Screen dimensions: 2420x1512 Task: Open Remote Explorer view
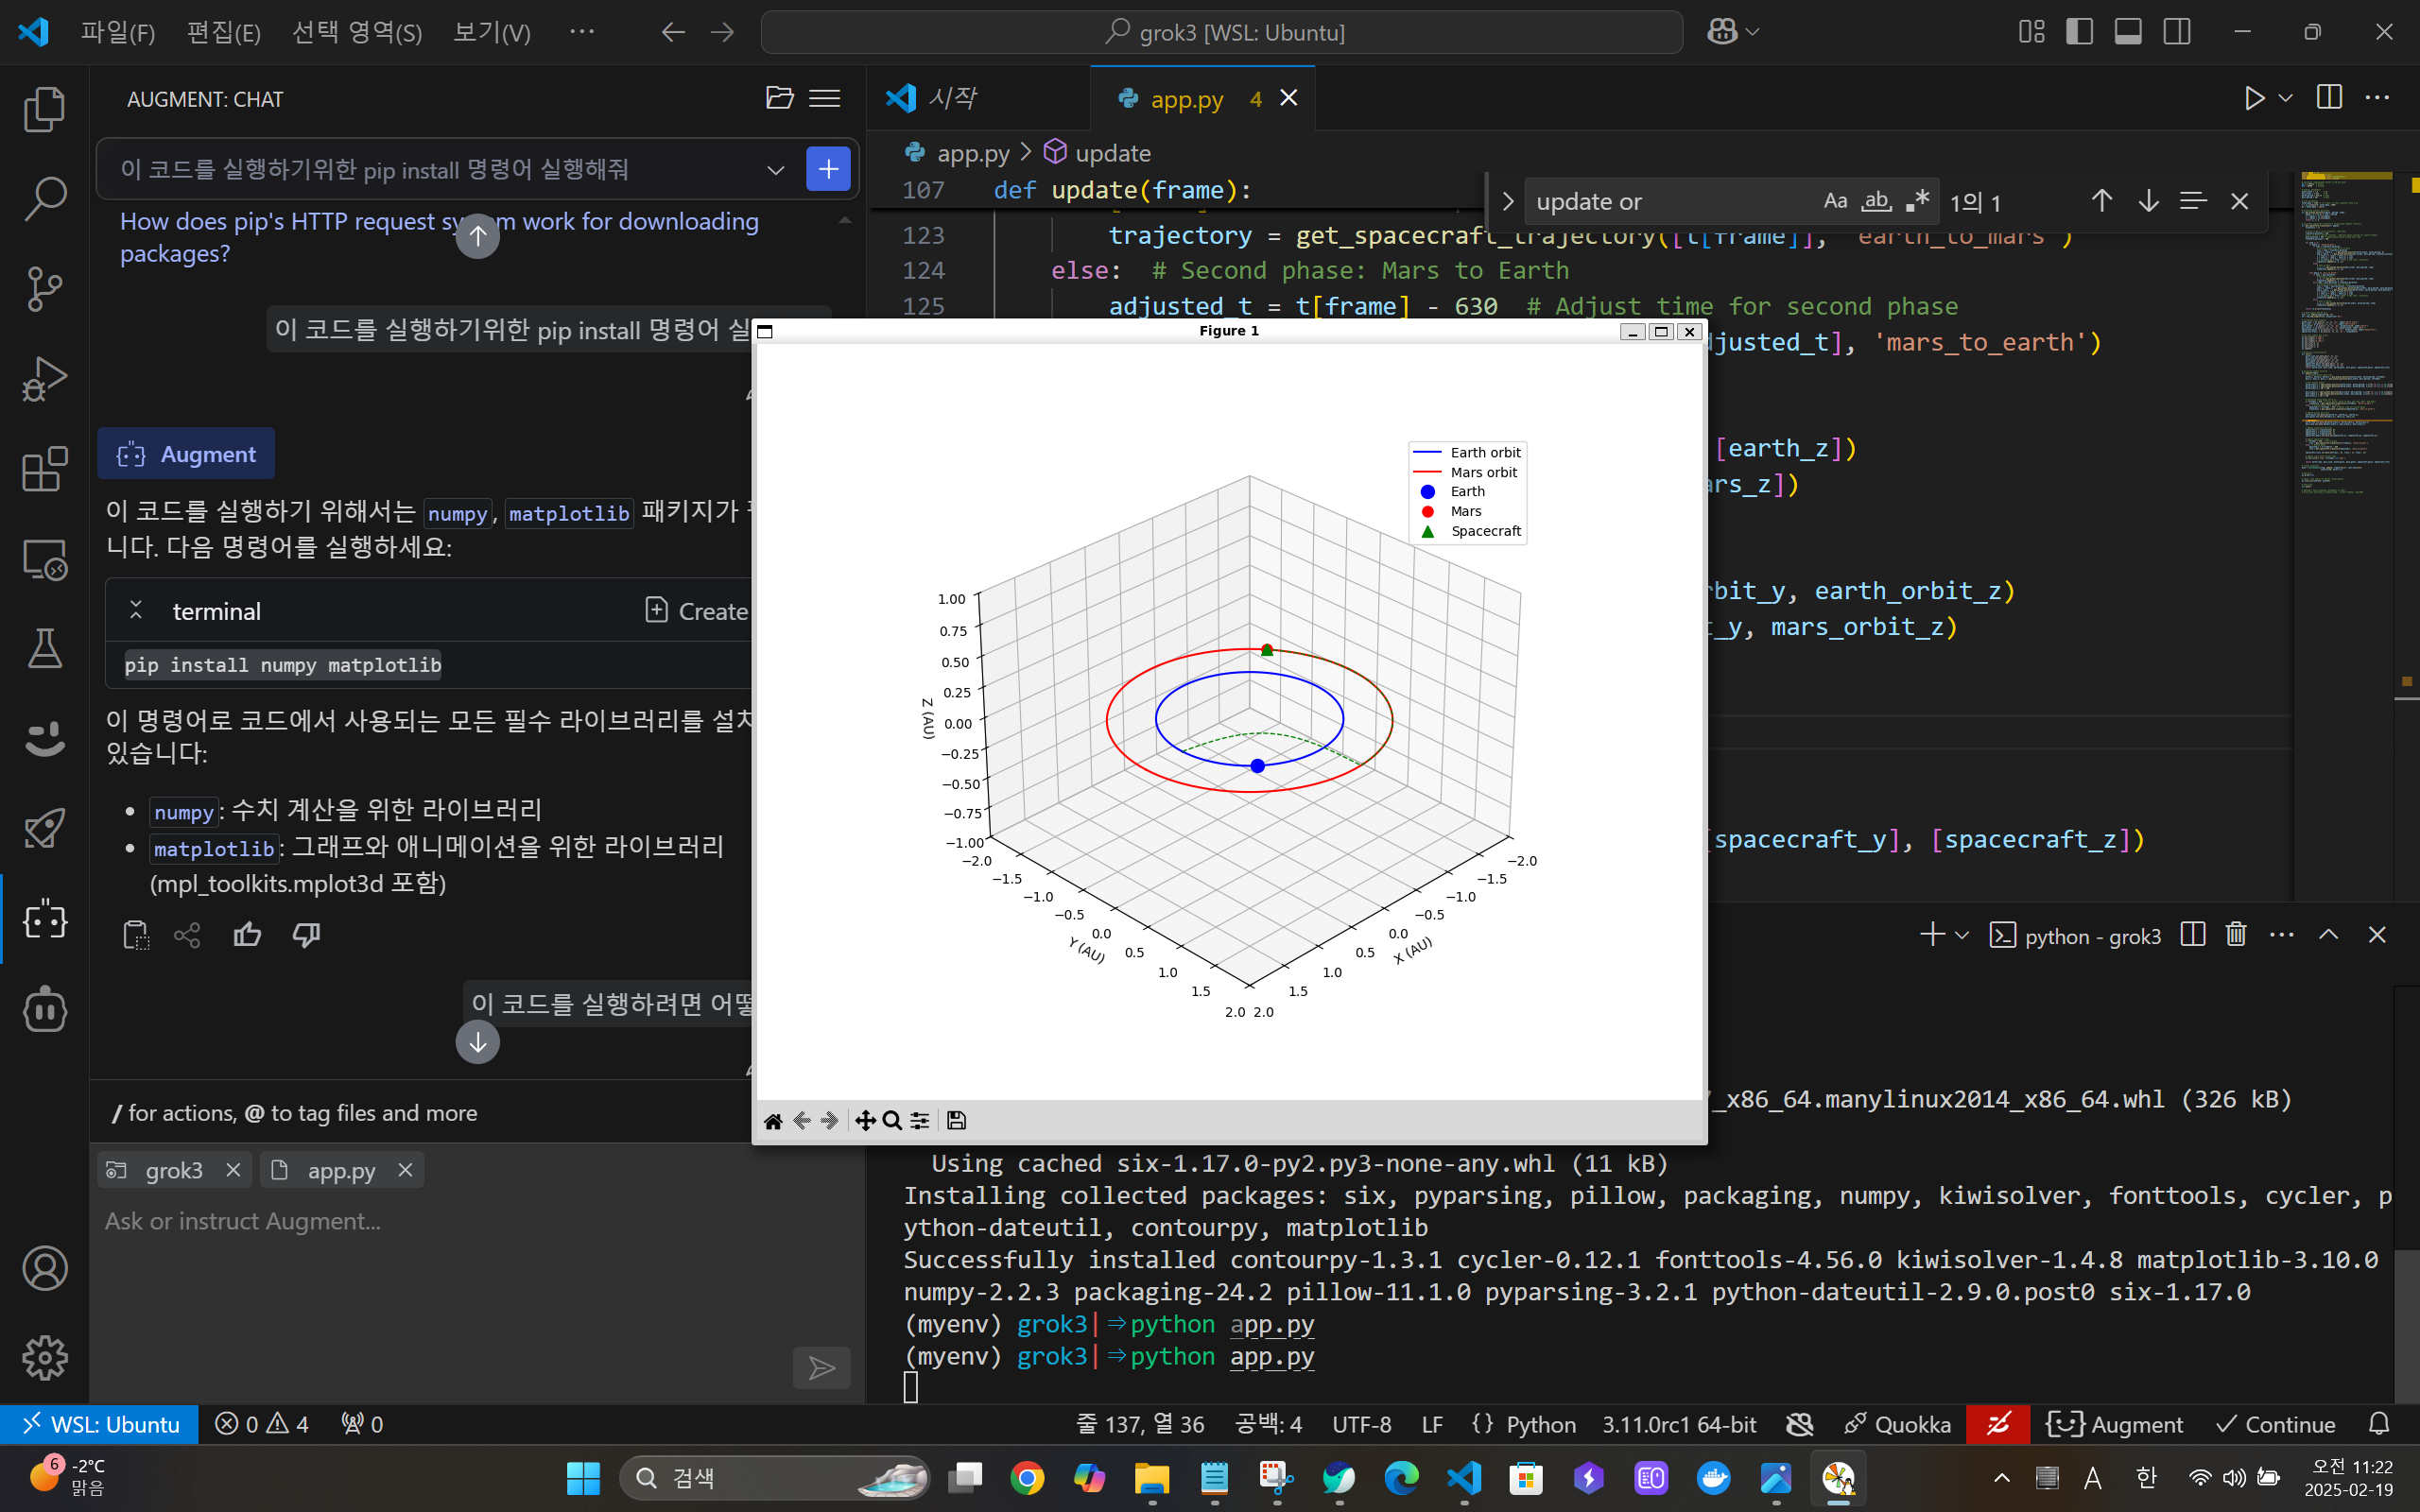pyautogui.click(x=44, y=559)
